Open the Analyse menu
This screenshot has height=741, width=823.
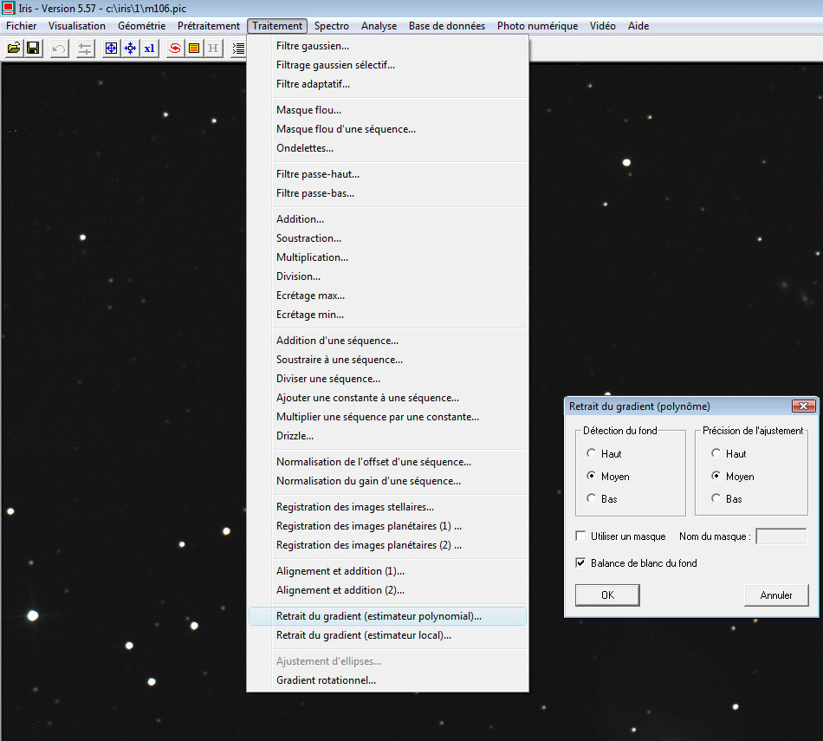379,26
